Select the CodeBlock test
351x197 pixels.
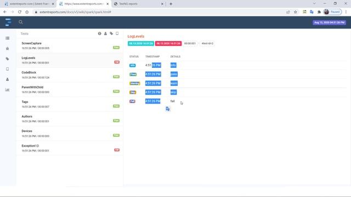(x=70, y=75)
